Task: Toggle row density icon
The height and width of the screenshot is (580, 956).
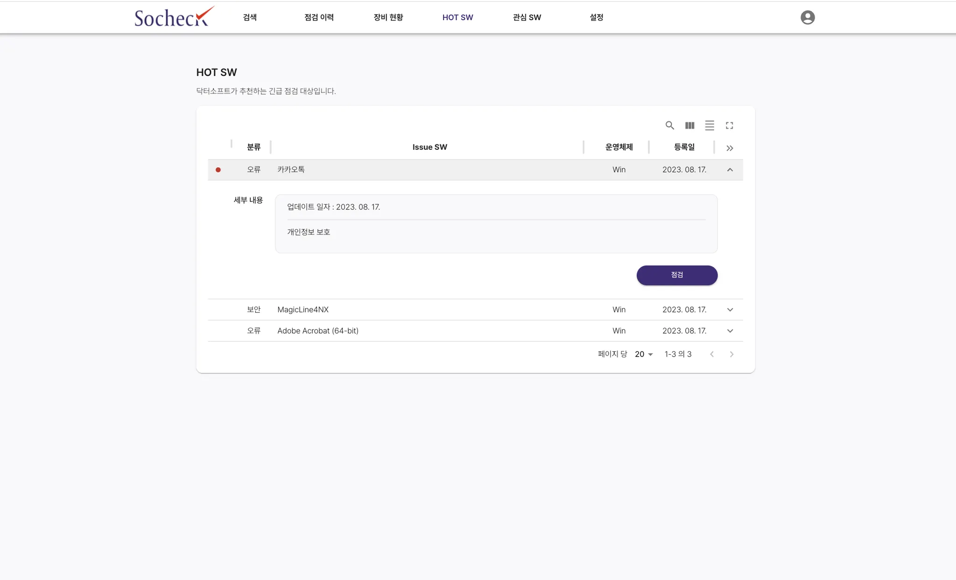Action: [x=710, y=125]
